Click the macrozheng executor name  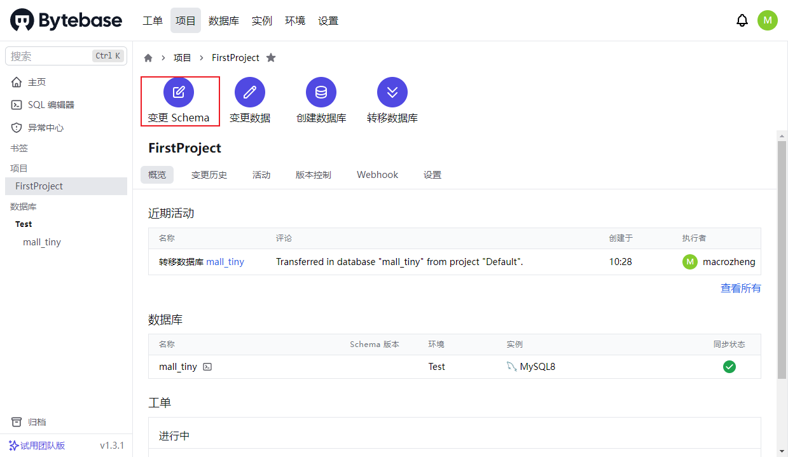point(729,262)
